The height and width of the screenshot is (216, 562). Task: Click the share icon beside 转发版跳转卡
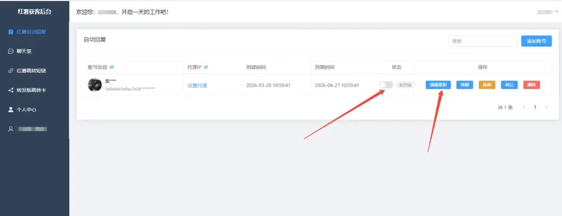point(11,90)
